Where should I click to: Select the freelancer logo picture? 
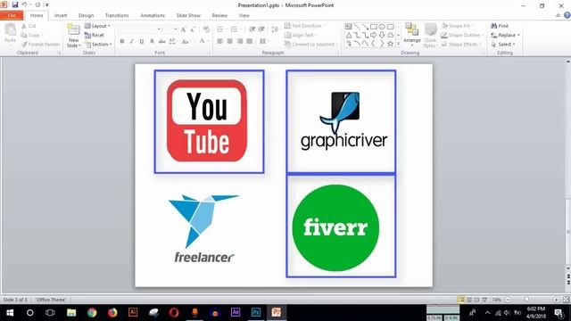[x=204, y=228]
